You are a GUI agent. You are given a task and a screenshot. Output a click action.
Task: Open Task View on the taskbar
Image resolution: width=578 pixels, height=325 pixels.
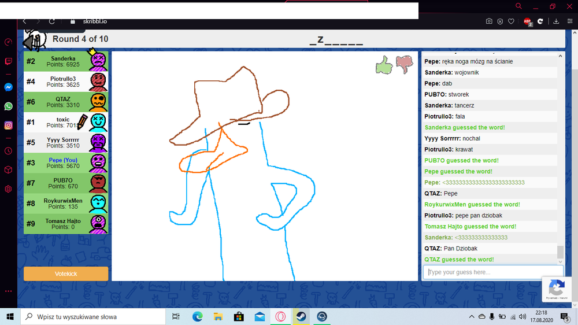(176, 316)
